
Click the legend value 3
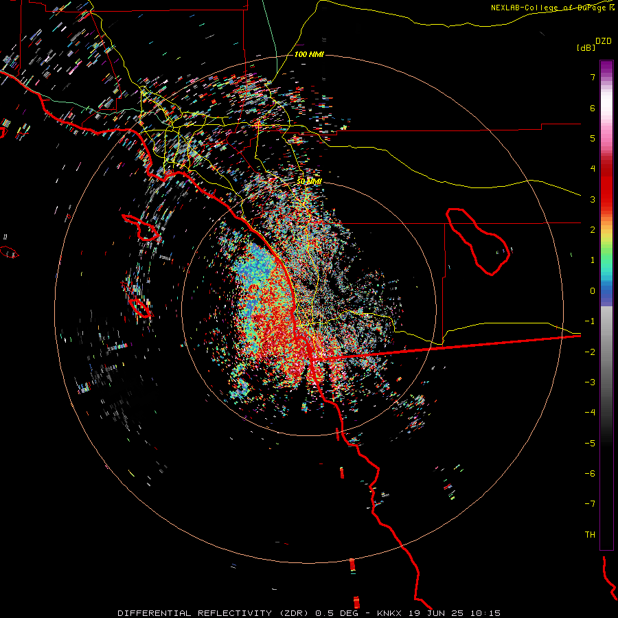click(x=593, y=199)
